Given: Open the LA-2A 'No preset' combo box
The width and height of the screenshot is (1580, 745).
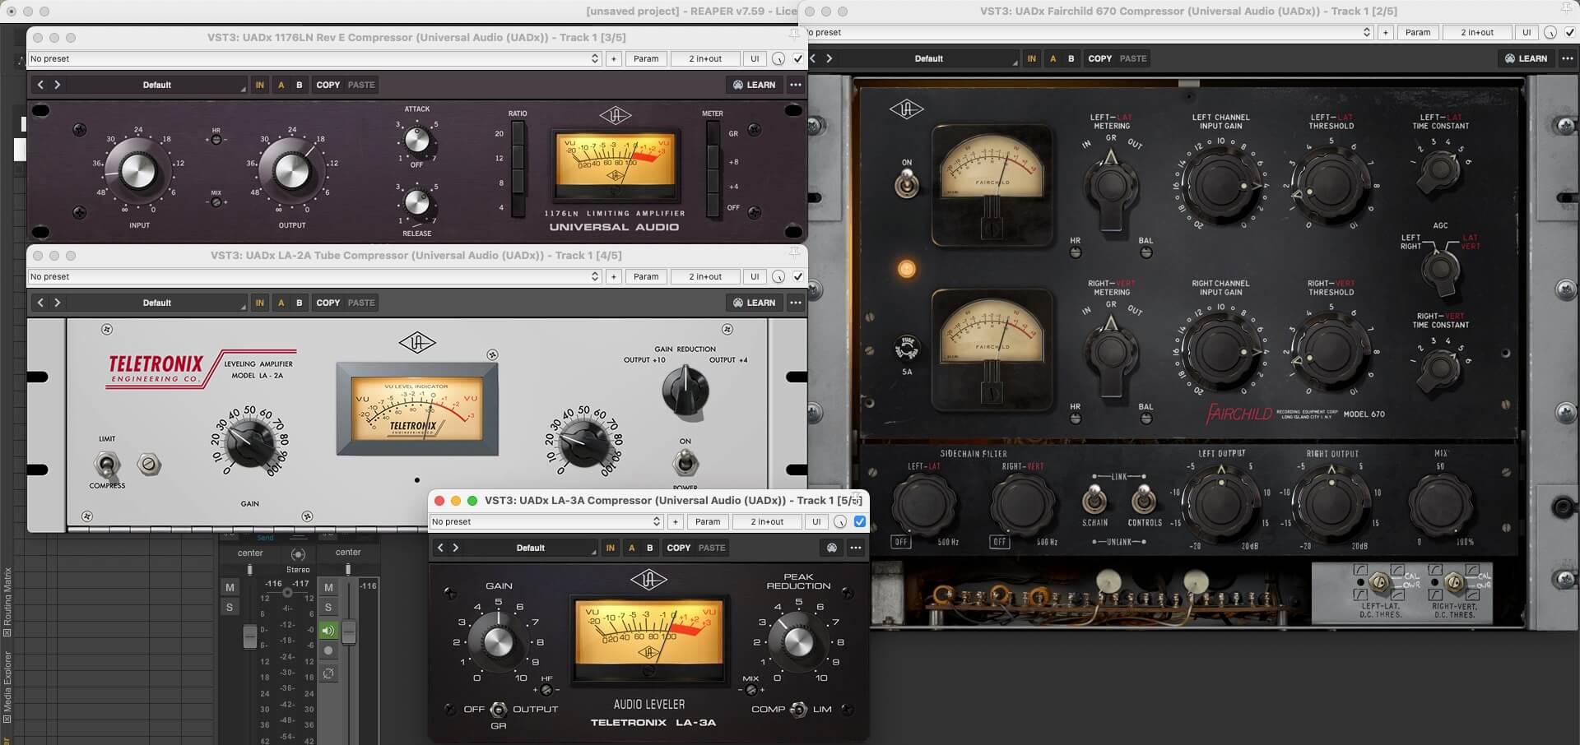Looking at the screenshot, I should 314,277.
